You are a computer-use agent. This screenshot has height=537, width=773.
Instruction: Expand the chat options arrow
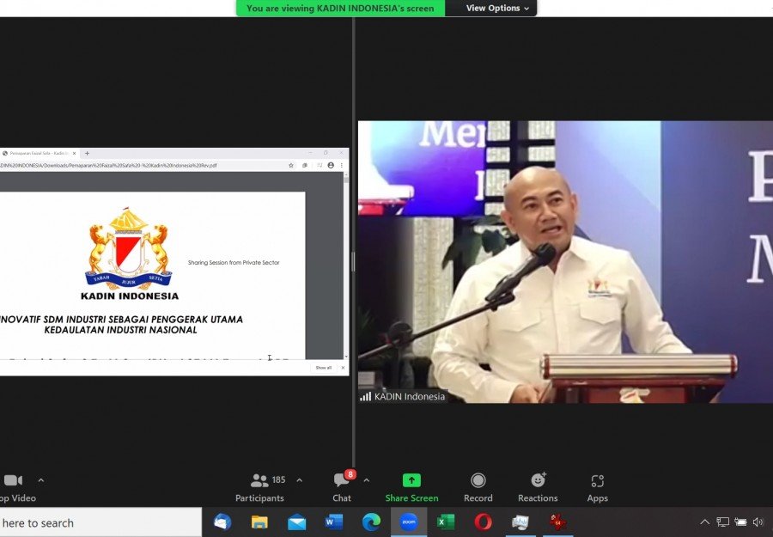click(x=366, y=479)
